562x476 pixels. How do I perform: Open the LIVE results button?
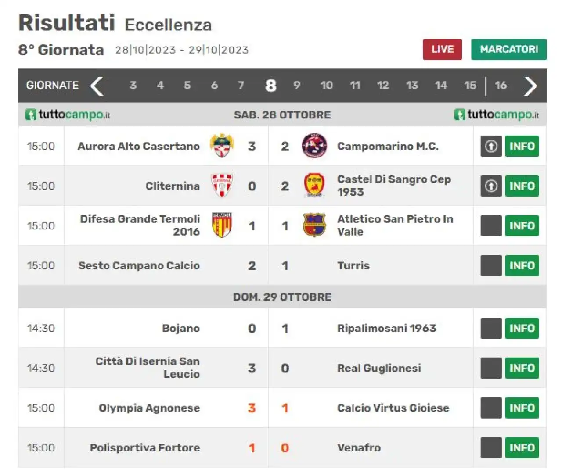pos(442,49)
